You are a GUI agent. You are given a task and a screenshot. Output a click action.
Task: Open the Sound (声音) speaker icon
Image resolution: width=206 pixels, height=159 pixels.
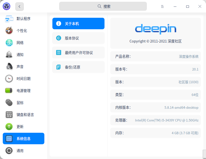point(9,67)
